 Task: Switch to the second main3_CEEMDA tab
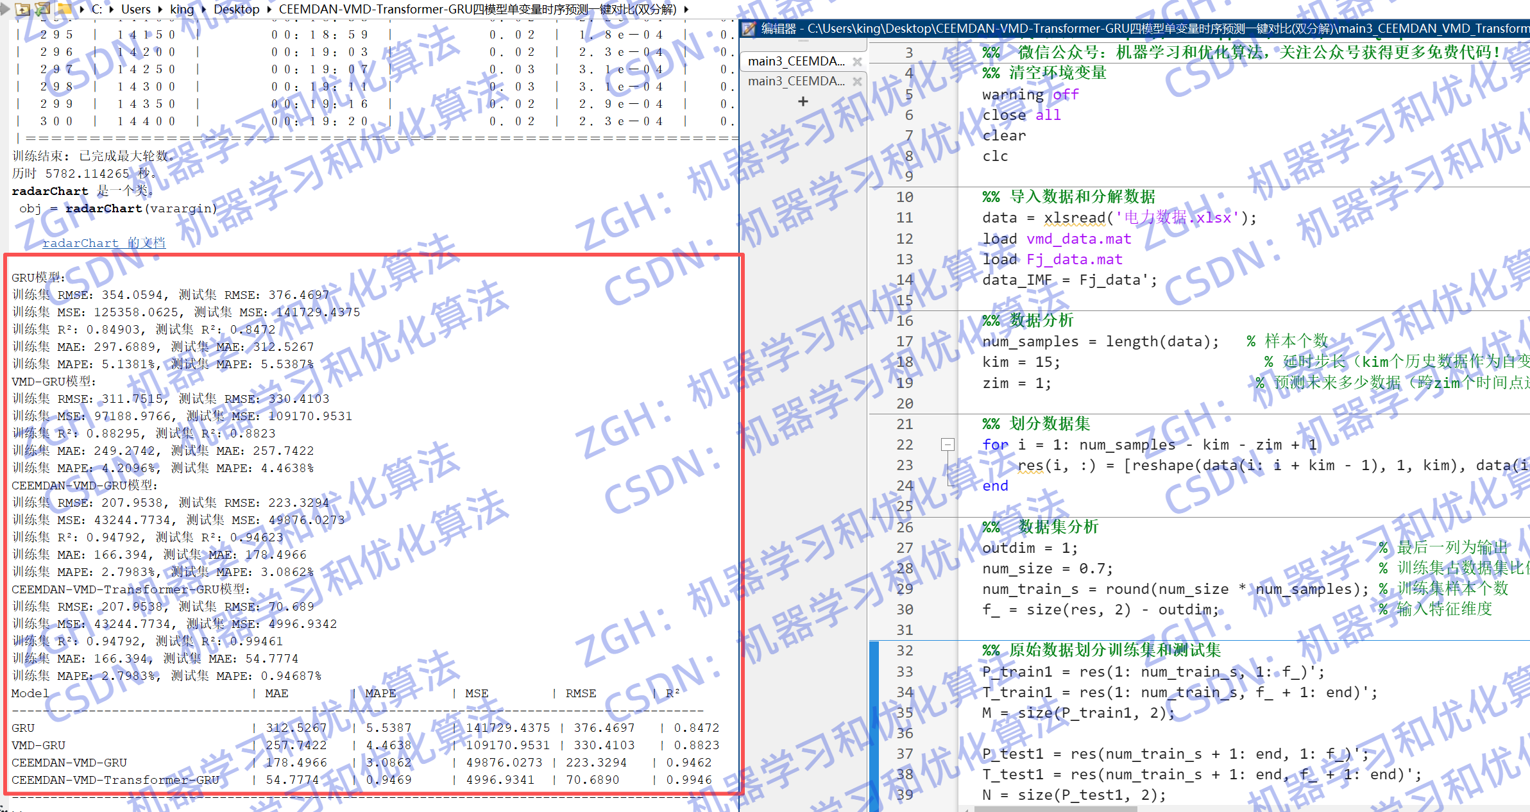point(797,81)
